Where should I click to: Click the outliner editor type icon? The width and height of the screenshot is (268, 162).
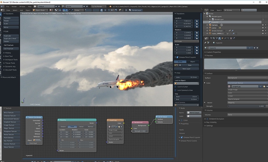tap(206, 10)
